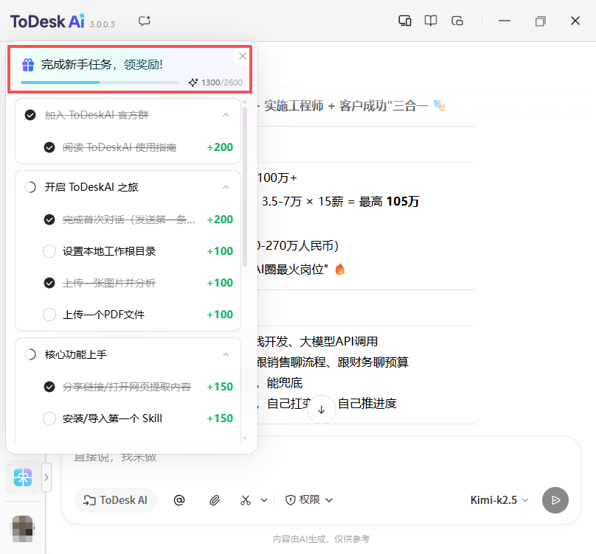Open the 权限 permissions dropdown
596x554 pixels.
(309, 499)
